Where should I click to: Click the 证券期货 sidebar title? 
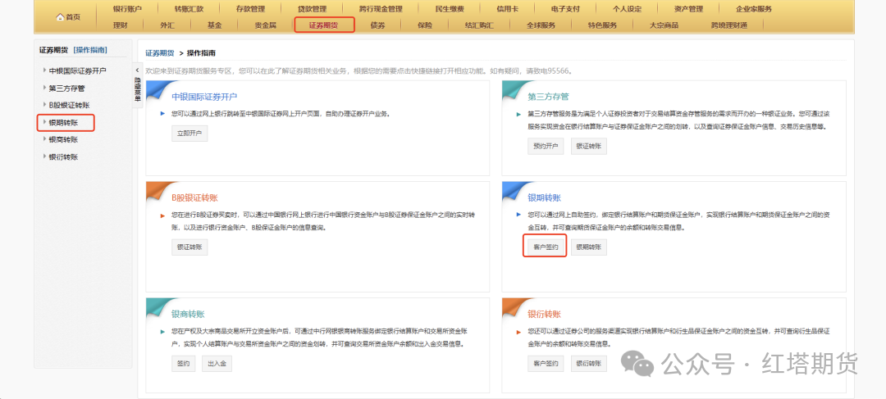[x=53, y=50]
